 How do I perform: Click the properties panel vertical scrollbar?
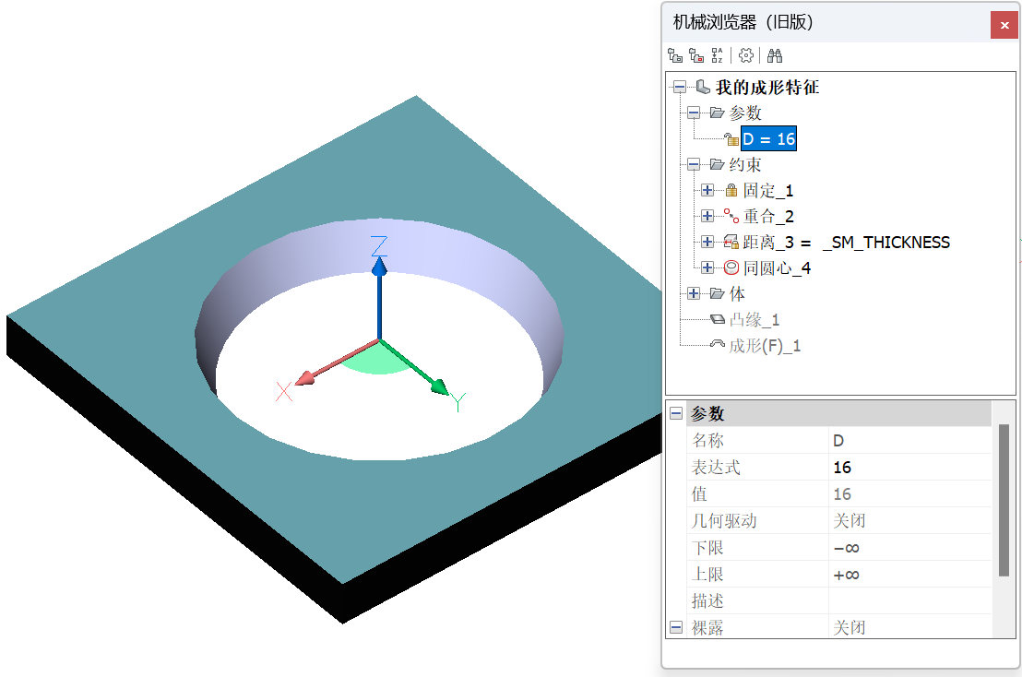pyautogui.click(x=1004, y=501)
